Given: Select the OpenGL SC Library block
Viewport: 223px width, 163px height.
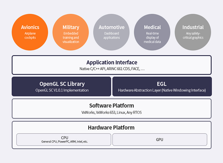Looking at the screenshot, I should coord(62,86).
